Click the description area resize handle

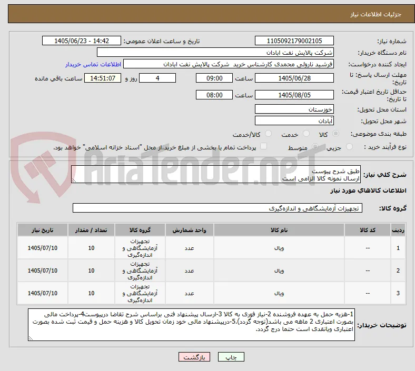pyautogui.click(x=74, y=180)
